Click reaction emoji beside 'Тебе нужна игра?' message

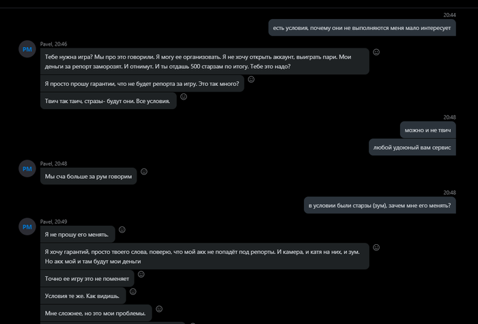click(x=376, y=52)
